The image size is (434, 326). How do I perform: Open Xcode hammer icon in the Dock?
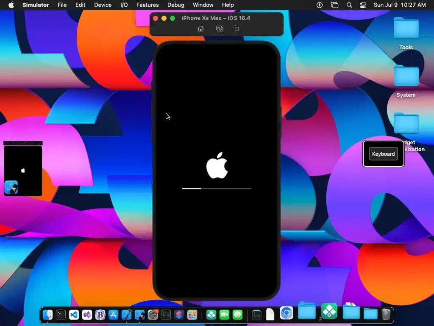tap(126, 315)
